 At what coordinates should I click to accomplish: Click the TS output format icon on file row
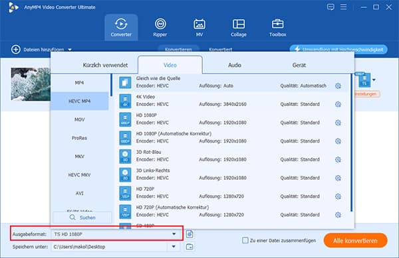[364, 80]
